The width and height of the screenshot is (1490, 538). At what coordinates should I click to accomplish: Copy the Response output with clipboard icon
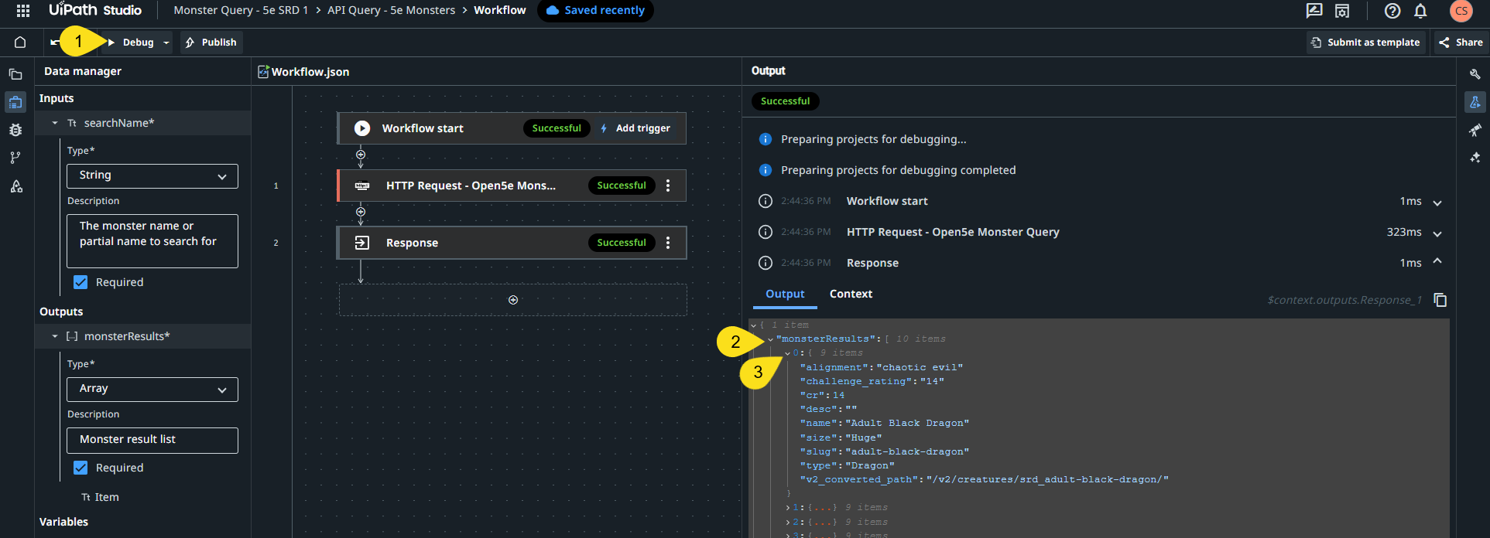pos(1440,300)
